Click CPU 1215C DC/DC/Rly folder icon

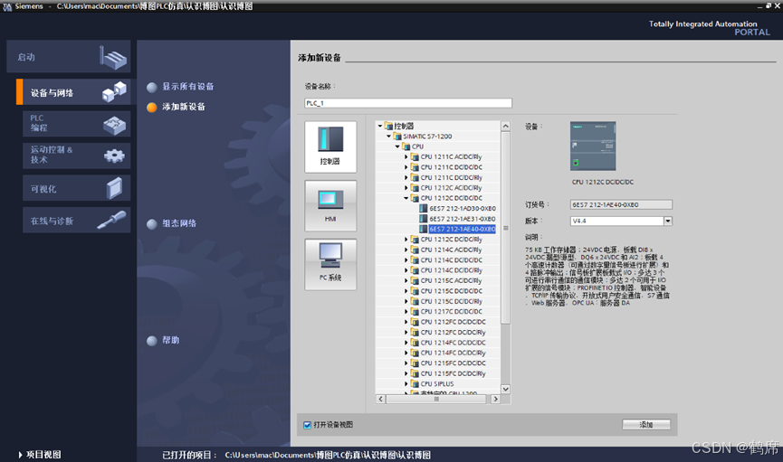click(x=415, y=301)
